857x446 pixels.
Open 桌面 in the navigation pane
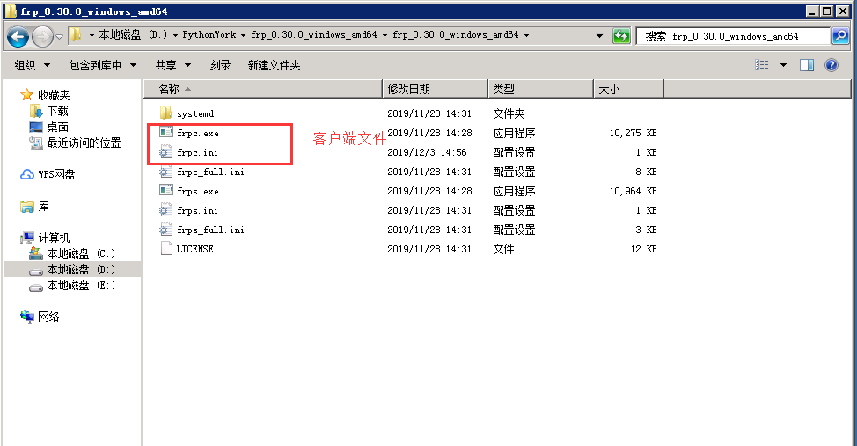pyautogui.click(x=57, y=127)
